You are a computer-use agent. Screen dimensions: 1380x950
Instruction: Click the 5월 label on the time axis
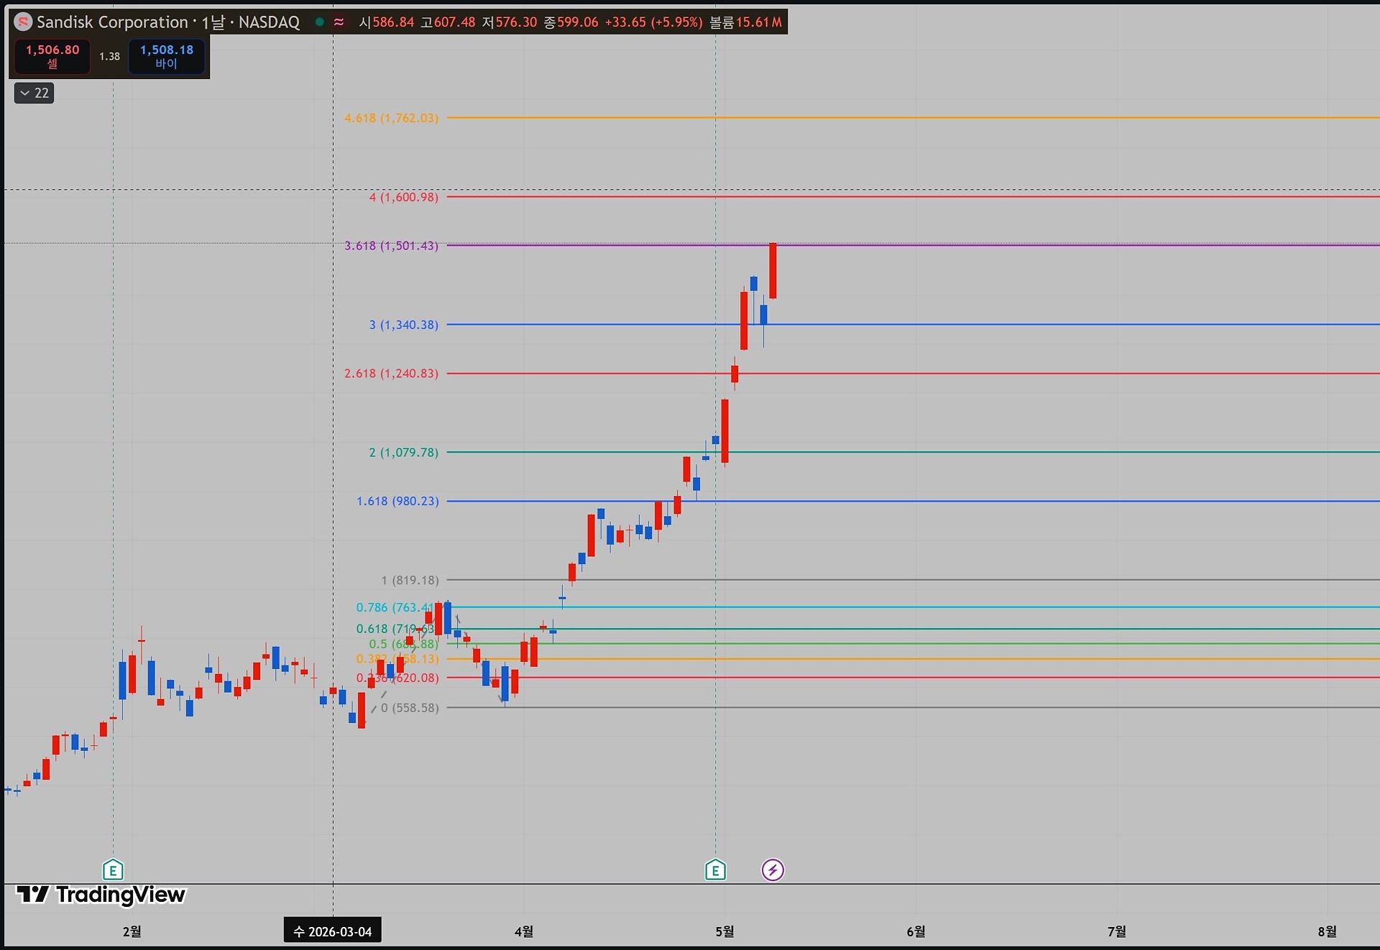click(x=724, y=931)
